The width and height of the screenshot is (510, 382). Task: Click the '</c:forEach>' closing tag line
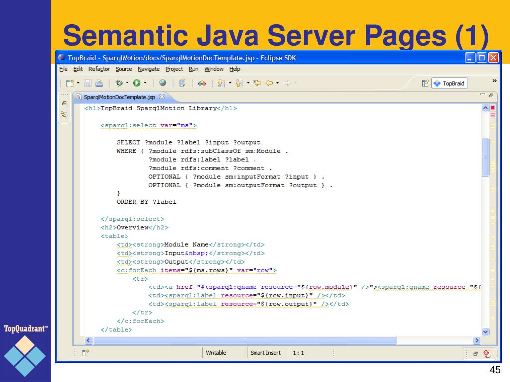140,321
